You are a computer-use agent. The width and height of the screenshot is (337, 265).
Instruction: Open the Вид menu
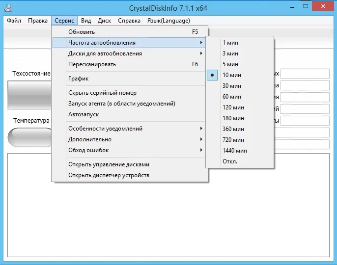click(86, 21)
